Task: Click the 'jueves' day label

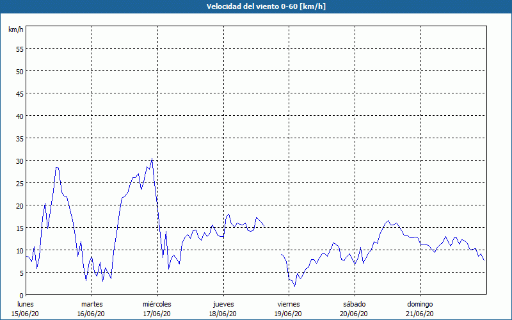Action: 223,304
